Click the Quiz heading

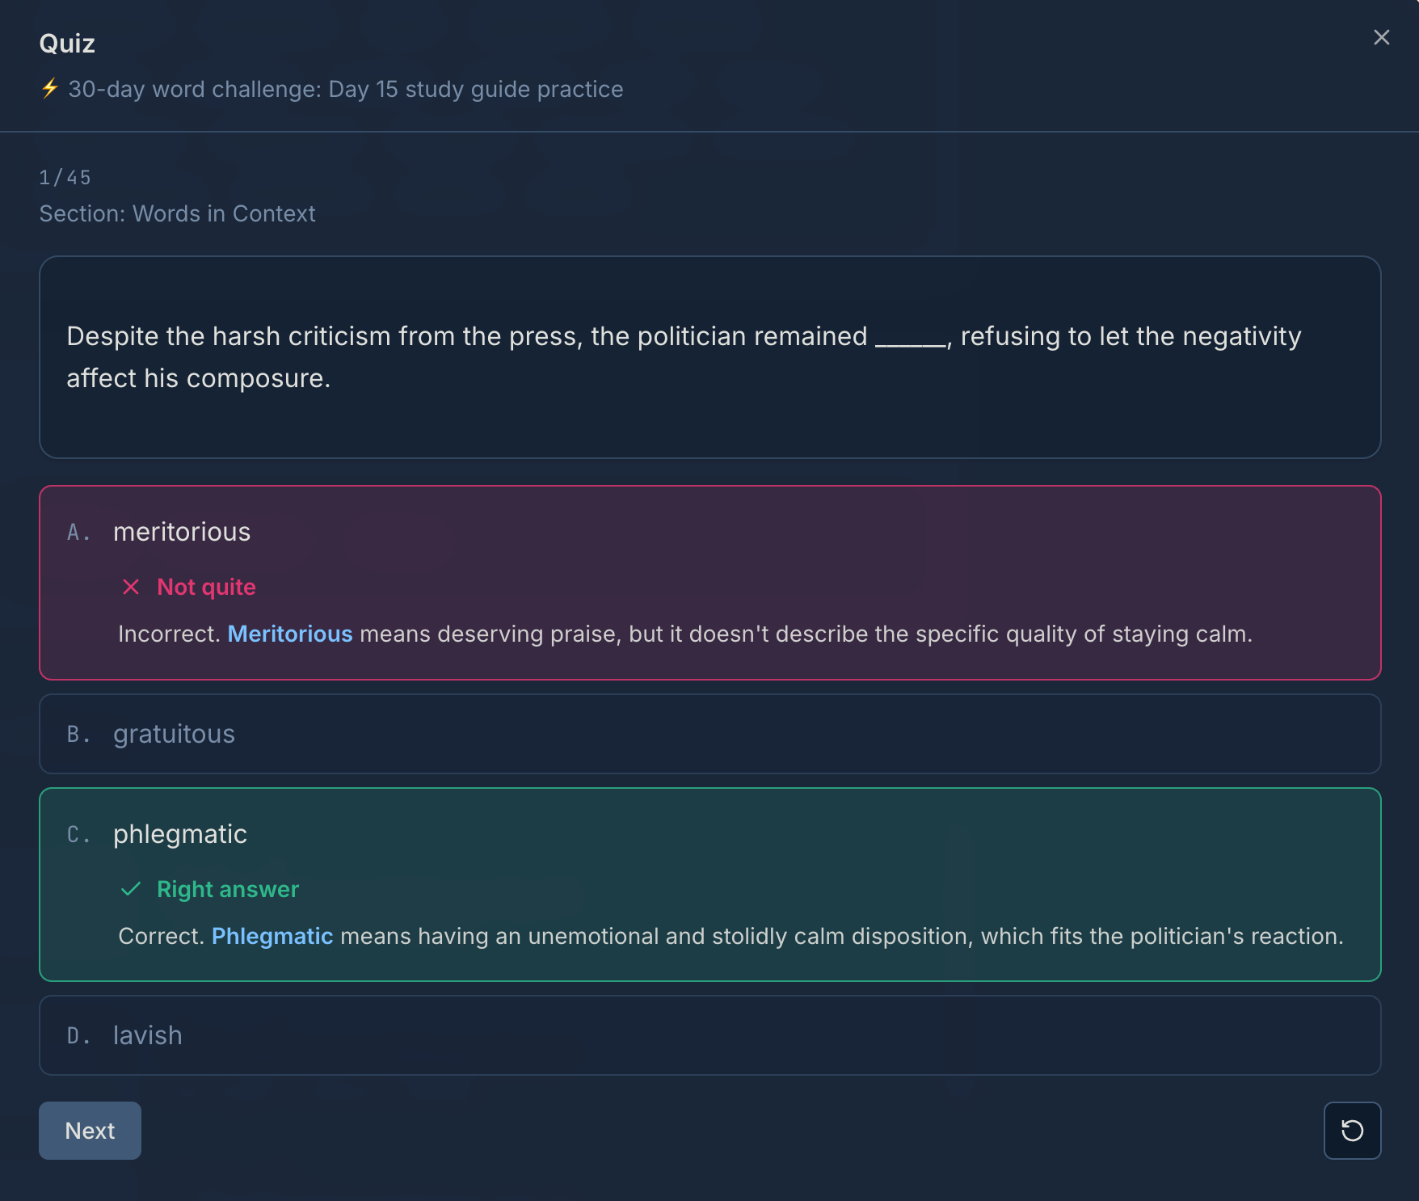[x=67, y=44]
